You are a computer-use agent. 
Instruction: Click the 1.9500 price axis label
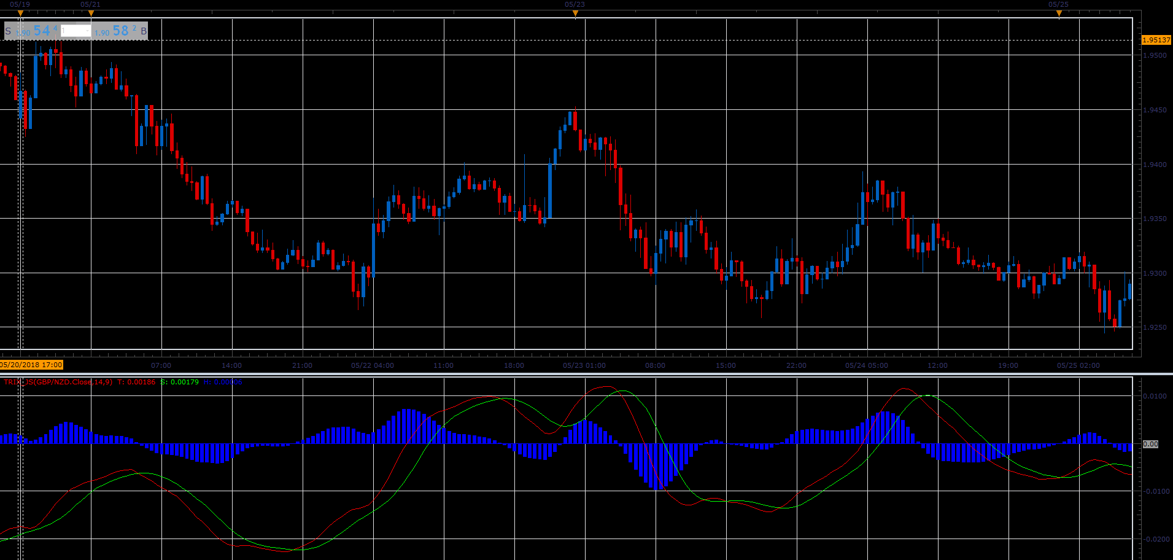1155,55
